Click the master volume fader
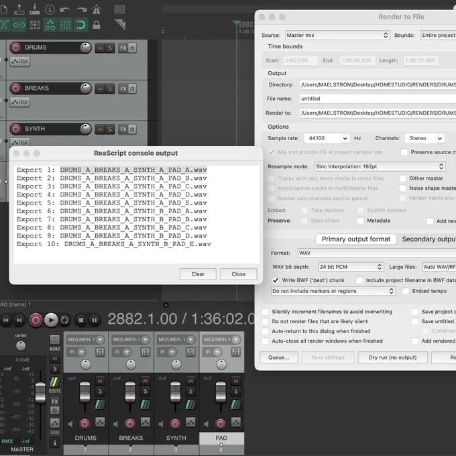The image size is (456, 456). click(x=40, y=392)
